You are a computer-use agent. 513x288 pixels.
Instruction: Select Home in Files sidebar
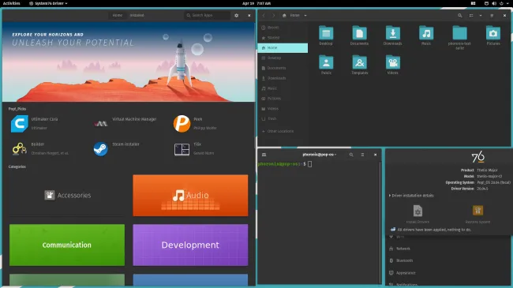coord(283,48)
